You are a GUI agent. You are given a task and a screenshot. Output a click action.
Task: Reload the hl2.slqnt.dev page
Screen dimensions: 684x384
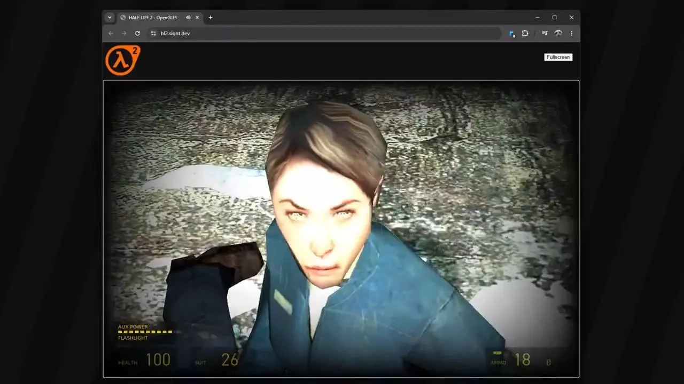pos(137,33)
